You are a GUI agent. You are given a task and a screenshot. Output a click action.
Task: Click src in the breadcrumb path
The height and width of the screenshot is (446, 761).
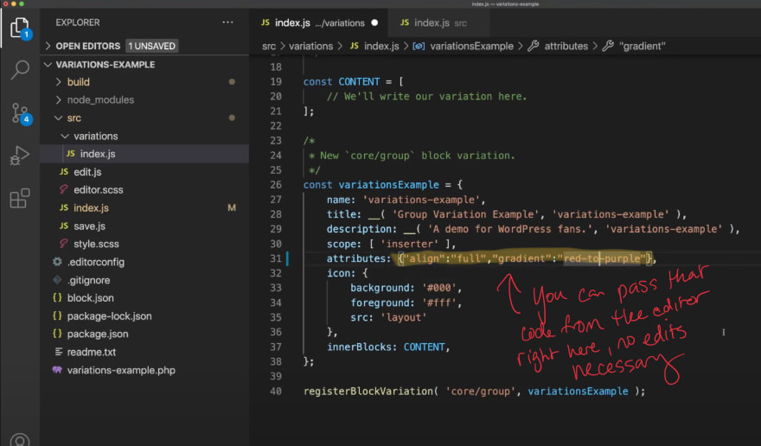269,46
